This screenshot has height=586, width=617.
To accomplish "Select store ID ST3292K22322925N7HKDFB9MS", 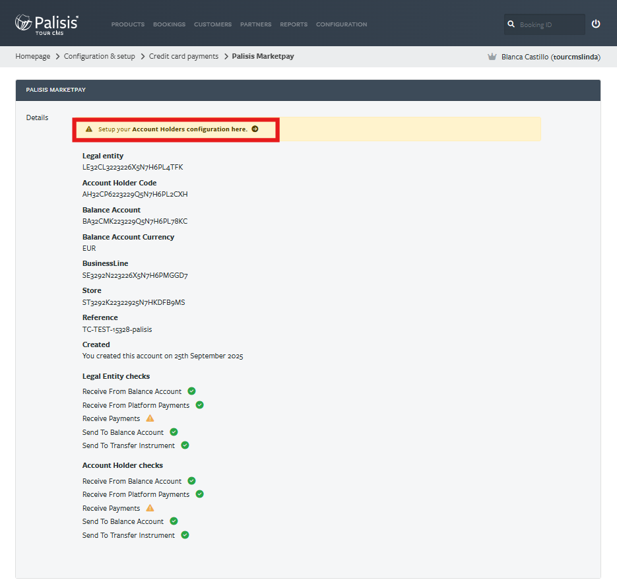I will (133, 303).
